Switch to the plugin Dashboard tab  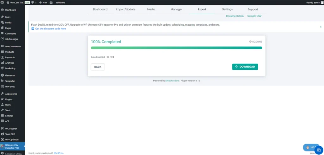click(x=100, y=9)
